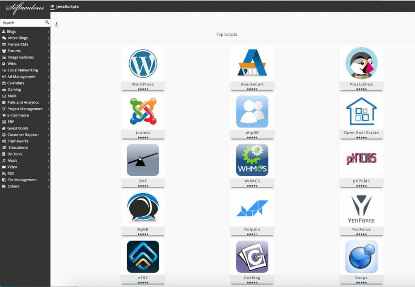Click the MyBB speech-bubble icon
This screenshot has height=287, width=415.
(143, 208)
